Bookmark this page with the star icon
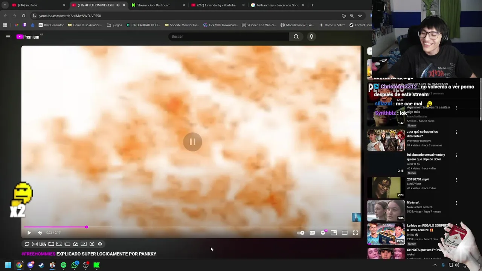 [360, 16]
